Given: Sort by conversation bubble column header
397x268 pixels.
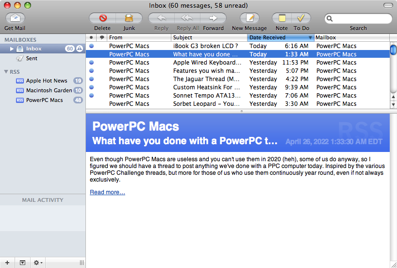Looking at the screenshot, I should [x=102, y=37].
